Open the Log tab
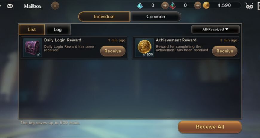The height and width of the screenshot is (138, 260). [x=58, y=30]
